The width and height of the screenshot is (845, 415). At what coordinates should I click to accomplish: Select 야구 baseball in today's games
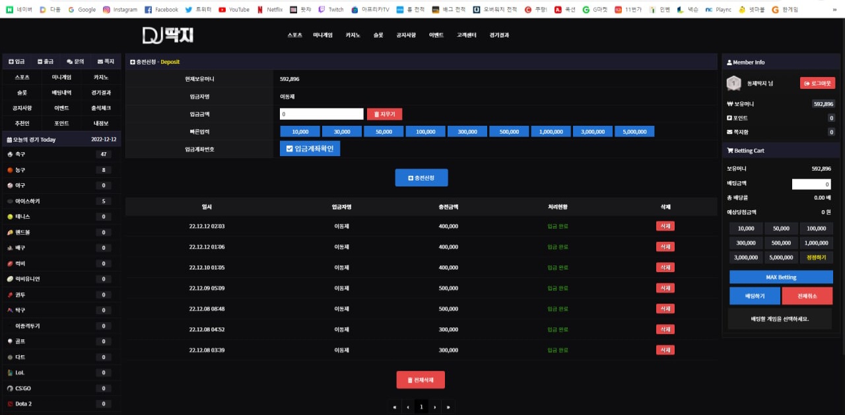[61, 186]
